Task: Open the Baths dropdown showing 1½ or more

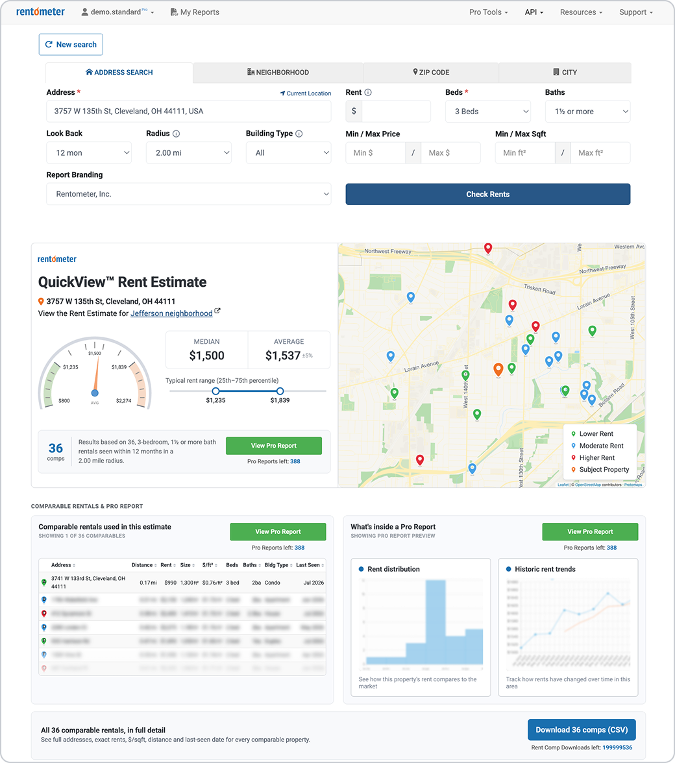Action: coord(588,112)
